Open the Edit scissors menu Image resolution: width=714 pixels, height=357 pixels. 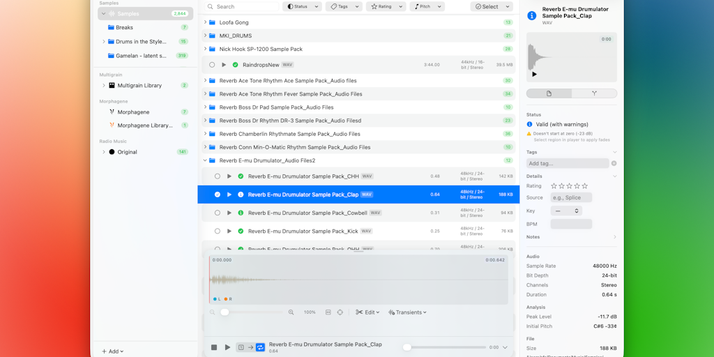(x=367, y=312)
